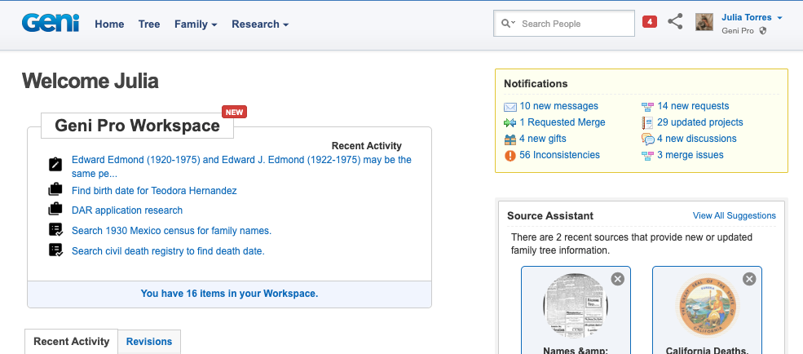Click the Geni logo

pos(51,24)
